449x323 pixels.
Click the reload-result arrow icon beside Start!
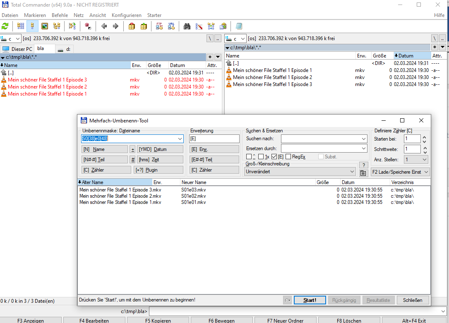(288, 300)
